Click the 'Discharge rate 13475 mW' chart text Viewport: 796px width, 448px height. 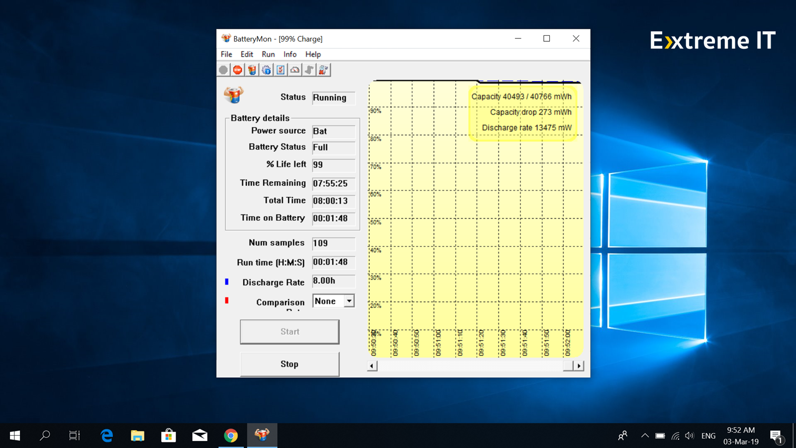(x=527, y=128)
